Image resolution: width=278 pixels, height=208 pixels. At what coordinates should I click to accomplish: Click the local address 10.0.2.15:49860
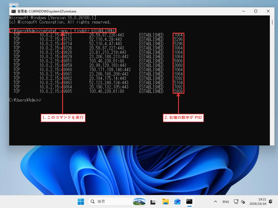[x=56, y=70]
